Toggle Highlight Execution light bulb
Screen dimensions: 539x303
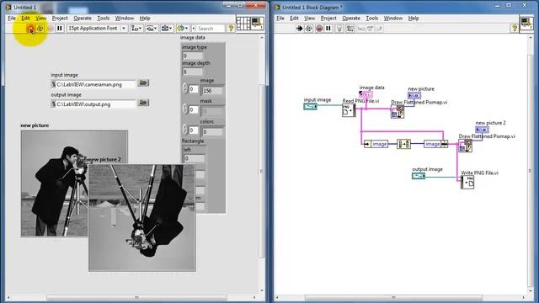[x=339, y=29]
